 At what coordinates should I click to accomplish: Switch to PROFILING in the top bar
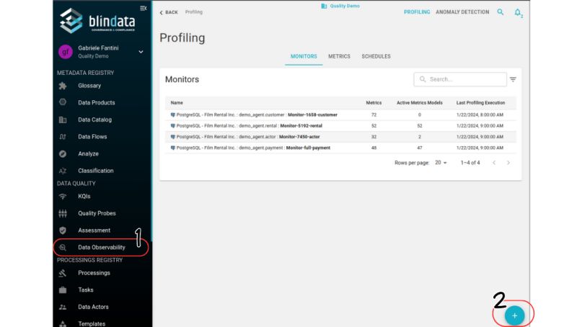pos(417,12)
